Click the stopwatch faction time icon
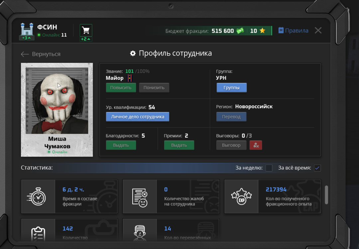 (37, 196)
